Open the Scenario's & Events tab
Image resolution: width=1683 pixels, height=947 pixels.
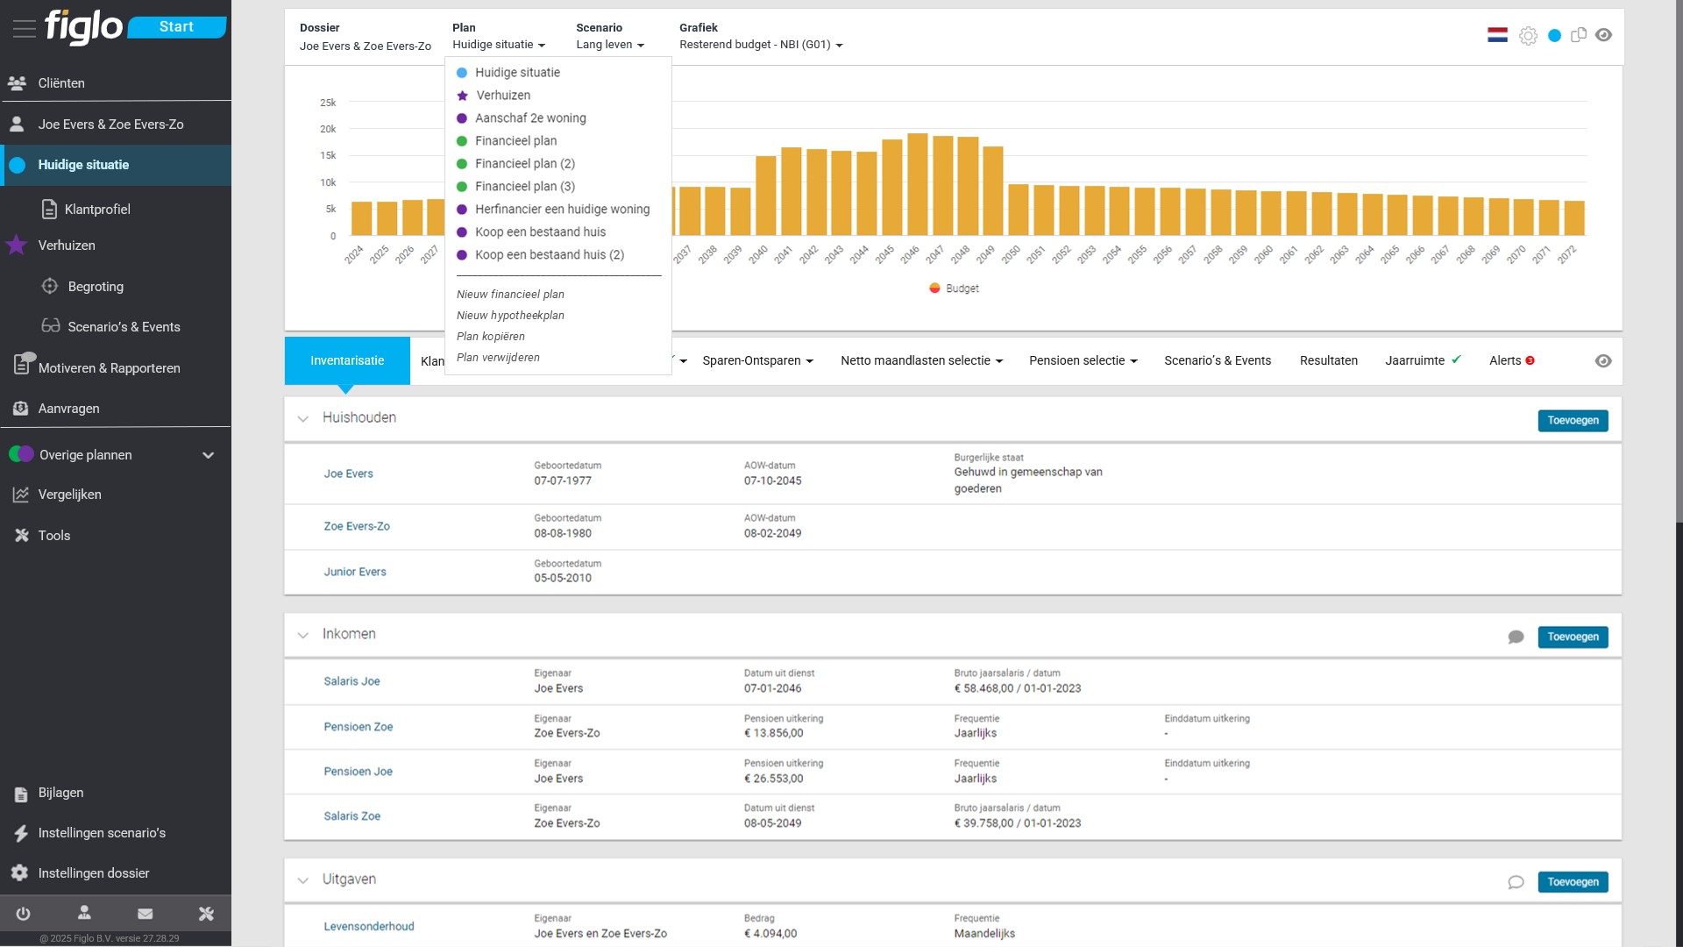pyautogui.click(x=1218, y=361)
